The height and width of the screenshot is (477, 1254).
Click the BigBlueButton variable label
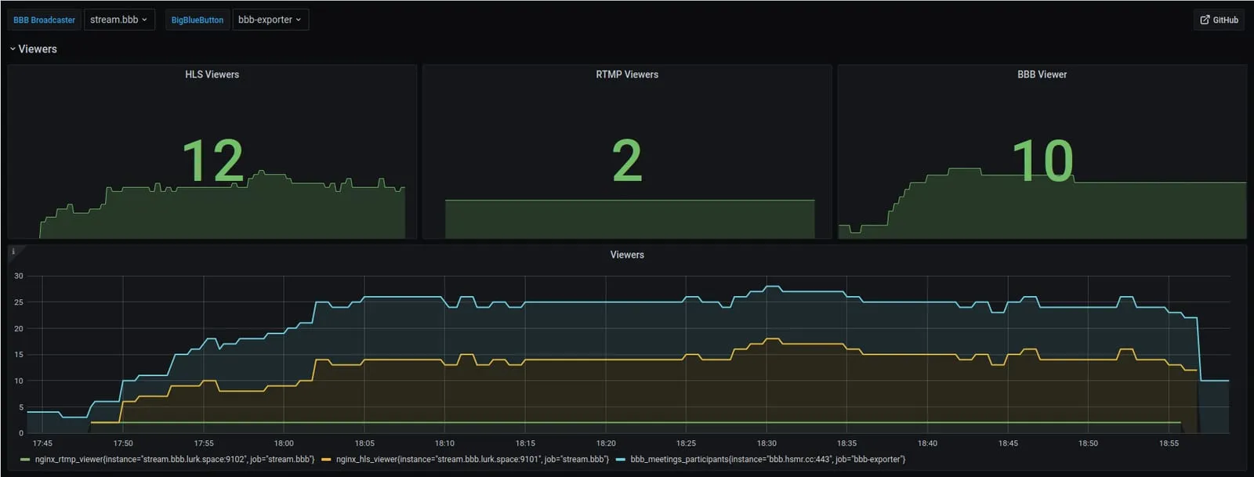(198, 20)
